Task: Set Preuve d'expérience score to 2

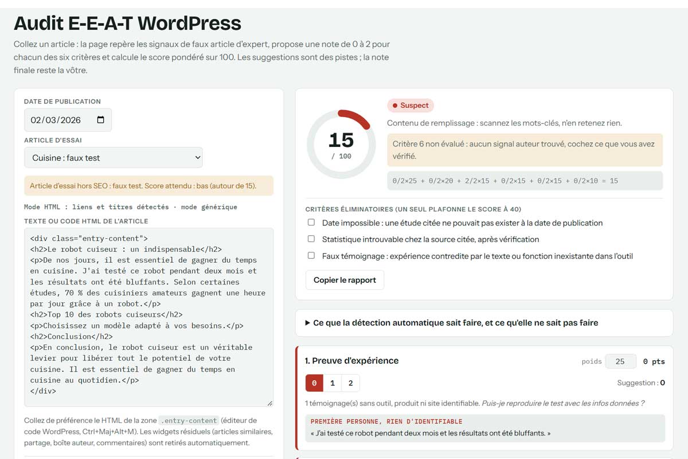Action: coord(350,383)
